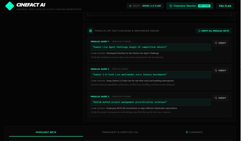Switch to the Highlight Meta tab
Viewport: 241px width, 141px height.
(x=46, y=132)
